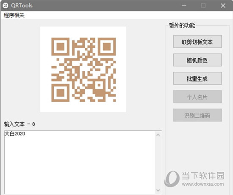Click into the 输入文本 text box
233x195 pixels.
[x=80, y=162]
